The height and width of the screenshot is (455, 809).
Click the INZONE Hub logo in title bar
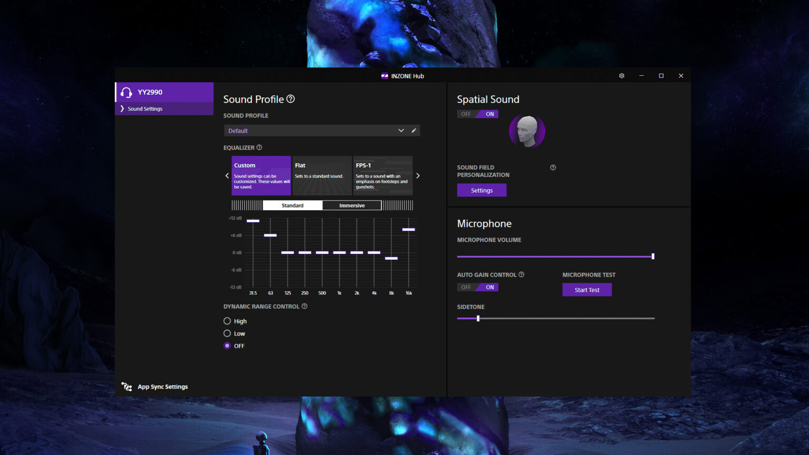coord(384,76)
